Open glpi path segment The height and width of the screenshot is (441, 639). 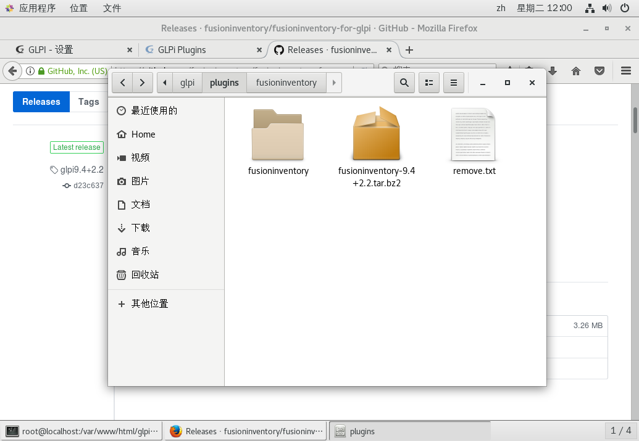click(188, 83)
